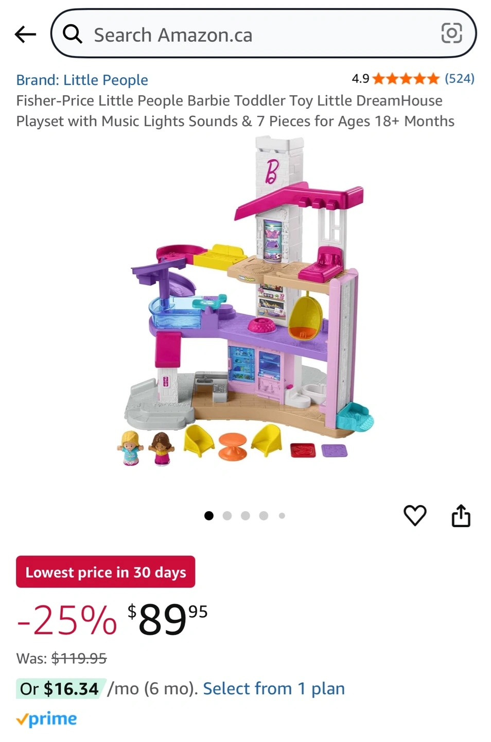This screenshot has width=491, height=742.
Task: Open the 524 reviews count
Action: (460, 78)
